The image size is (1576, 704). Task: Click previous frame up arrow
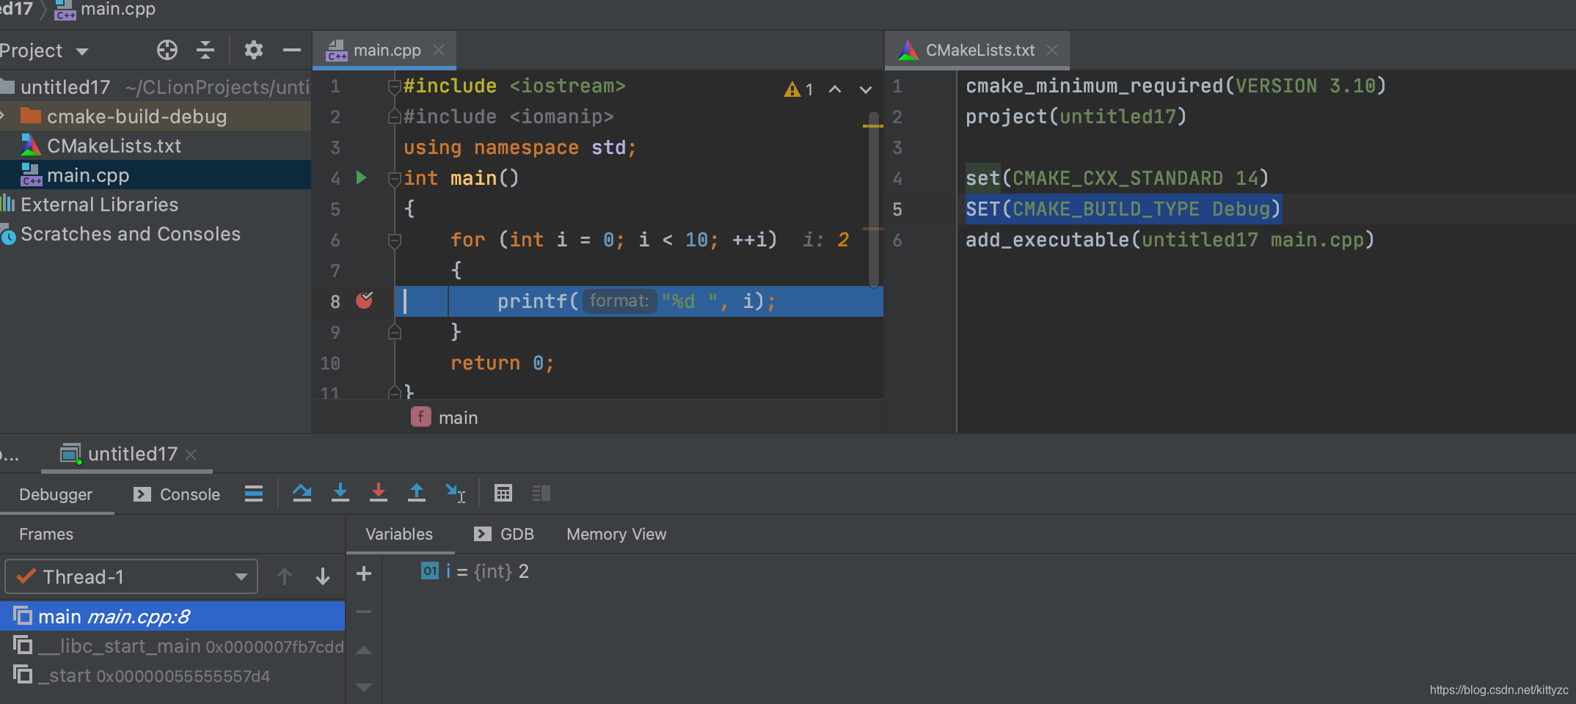pyautogui.click(x=285, y=576)
